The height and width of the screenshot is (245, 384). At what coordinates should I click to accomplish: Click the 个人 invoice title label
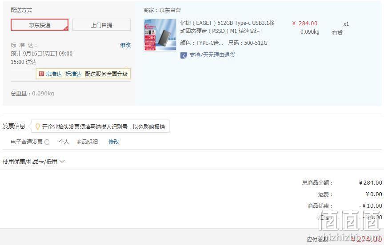coord(64,142)
